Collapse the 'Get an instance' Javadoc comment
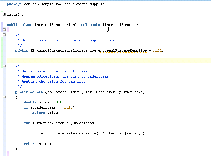The width and height of the screenshot is (211, 157). point(4,35)
